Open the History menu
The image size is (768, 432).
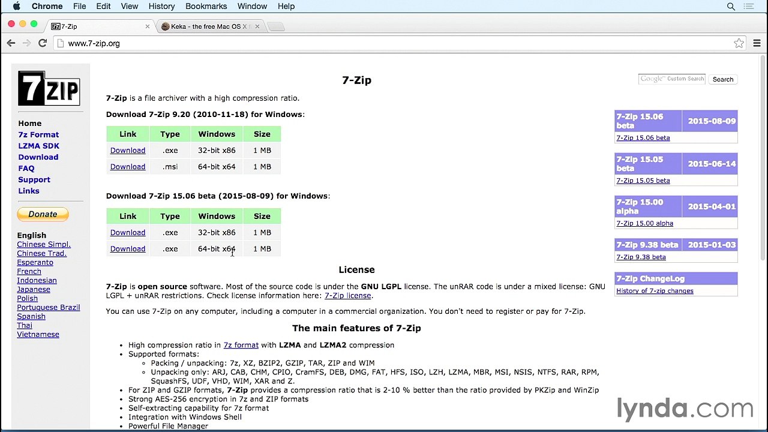pos(161,6)
